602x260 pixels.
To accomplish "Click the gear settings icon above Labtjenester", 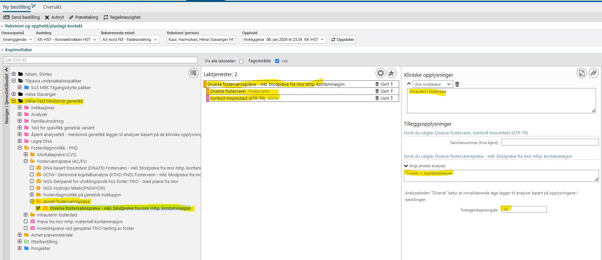I will (380, 73).
